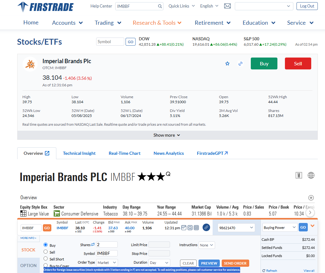Viewport: 325px width, 273px height.
Task: Open the chart icon next to the updated time
Action: (x=184, y=228)
